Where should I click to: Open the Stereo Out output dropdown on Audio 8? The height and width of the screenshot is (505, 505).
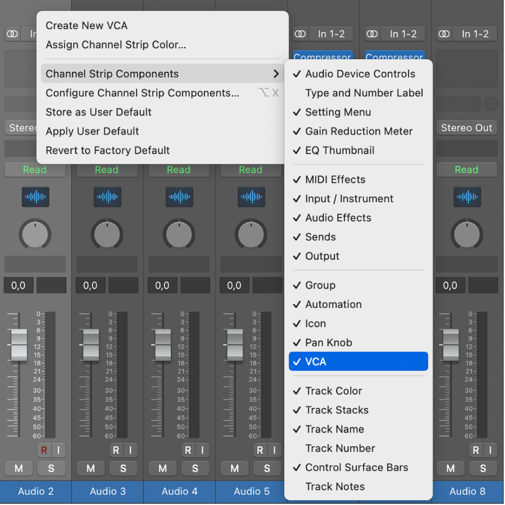466,128
